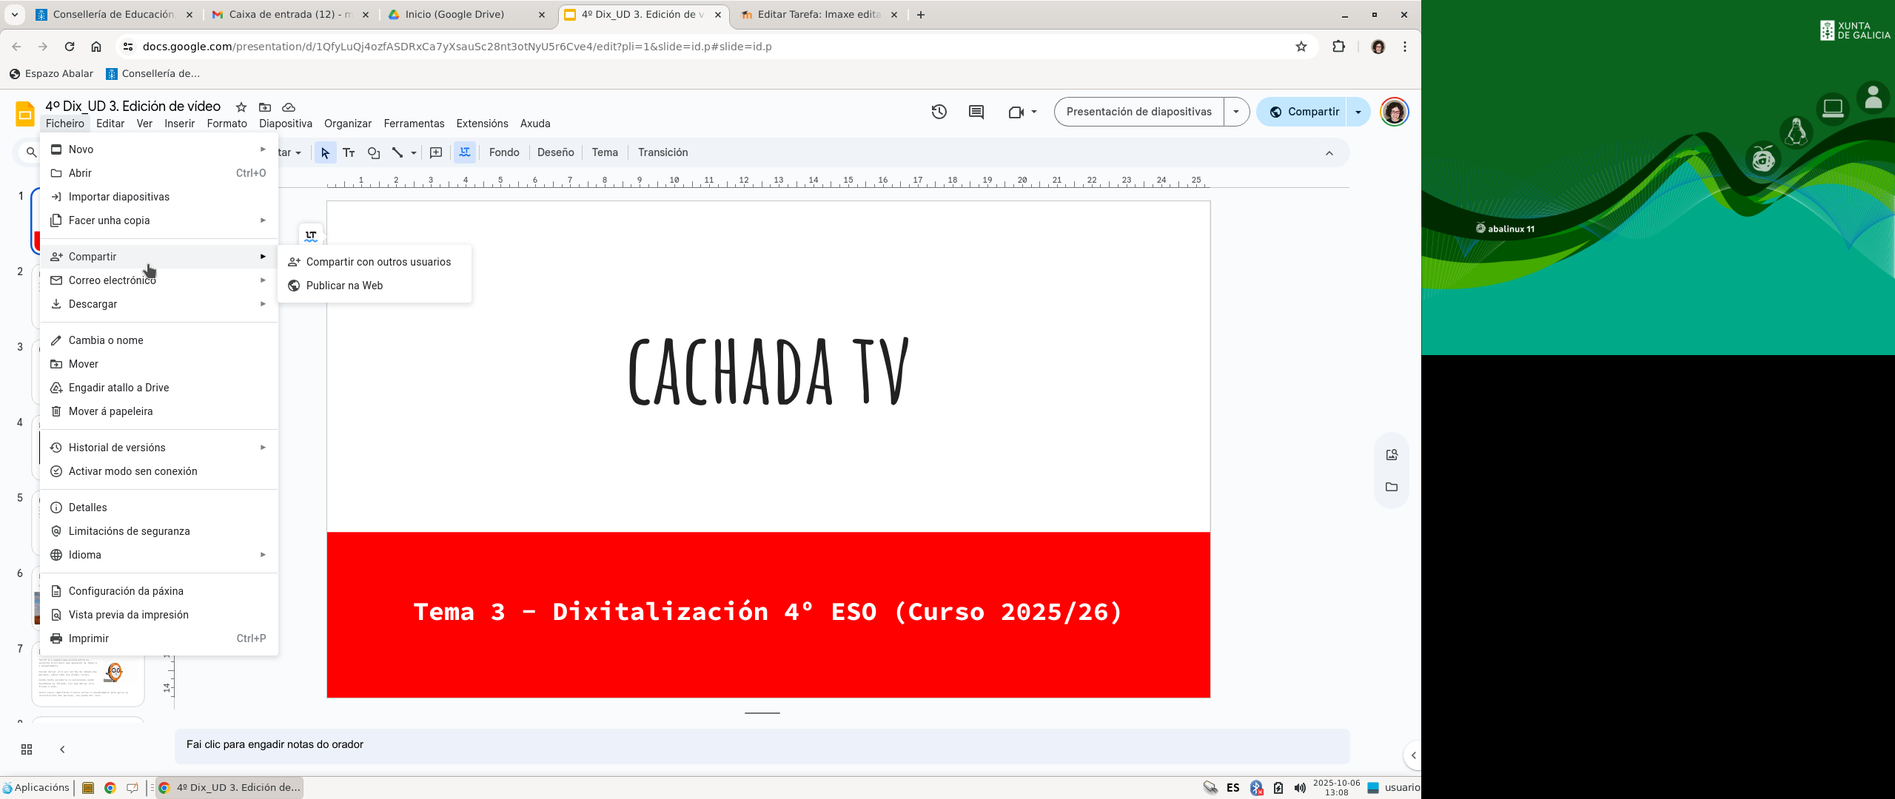Select slide 7 thumbnail

[x=88, y=675]
